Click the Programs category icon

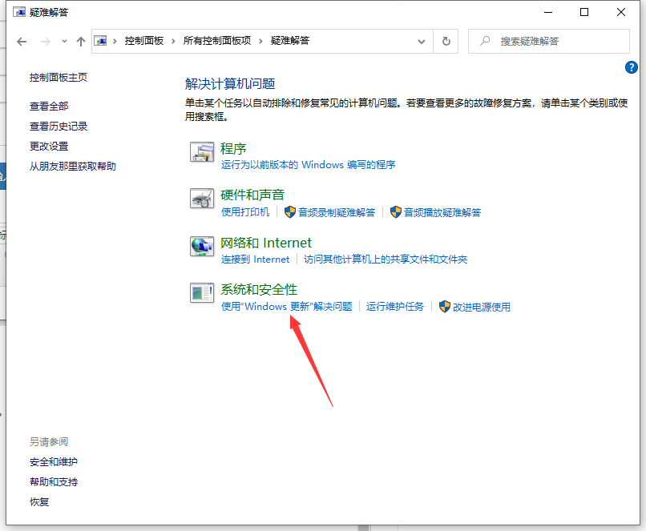(x=200, y=152)
